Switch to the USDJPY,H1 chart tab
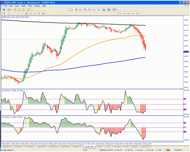 click(x=145, y=147)
